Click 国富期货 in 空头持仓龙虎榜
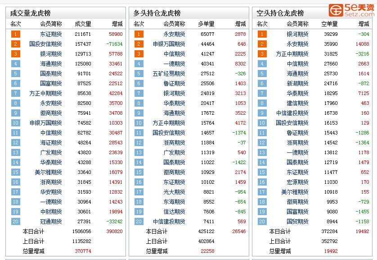The width and height of the screenshot is (377, 260). point(297,212)
